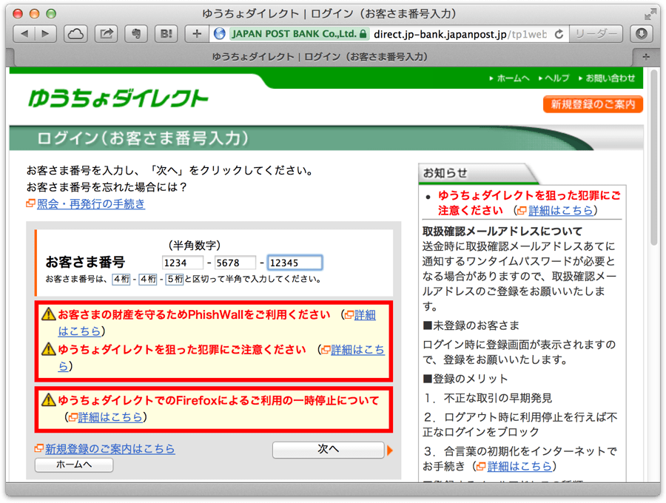
Task: Click the 取扱確認メールアドレスについて heading
Action: coord(502,232)
